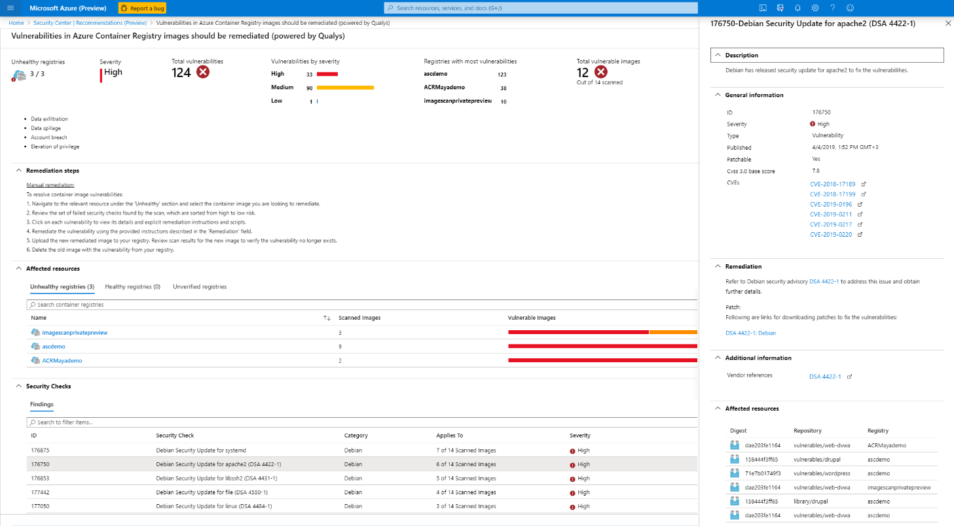Select the linux (DSA 4484-1) finding
The image size is (954, 527).
coord(362,506)
